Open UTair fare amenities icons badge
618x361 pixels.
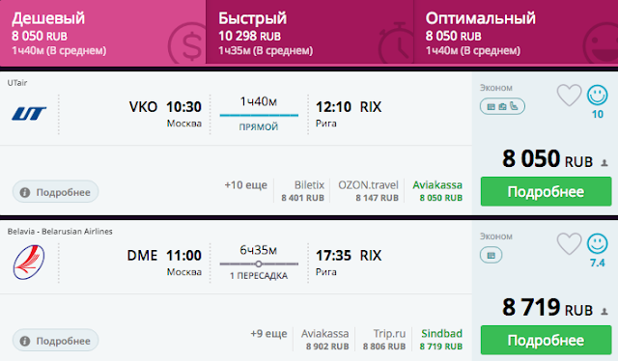502,106
